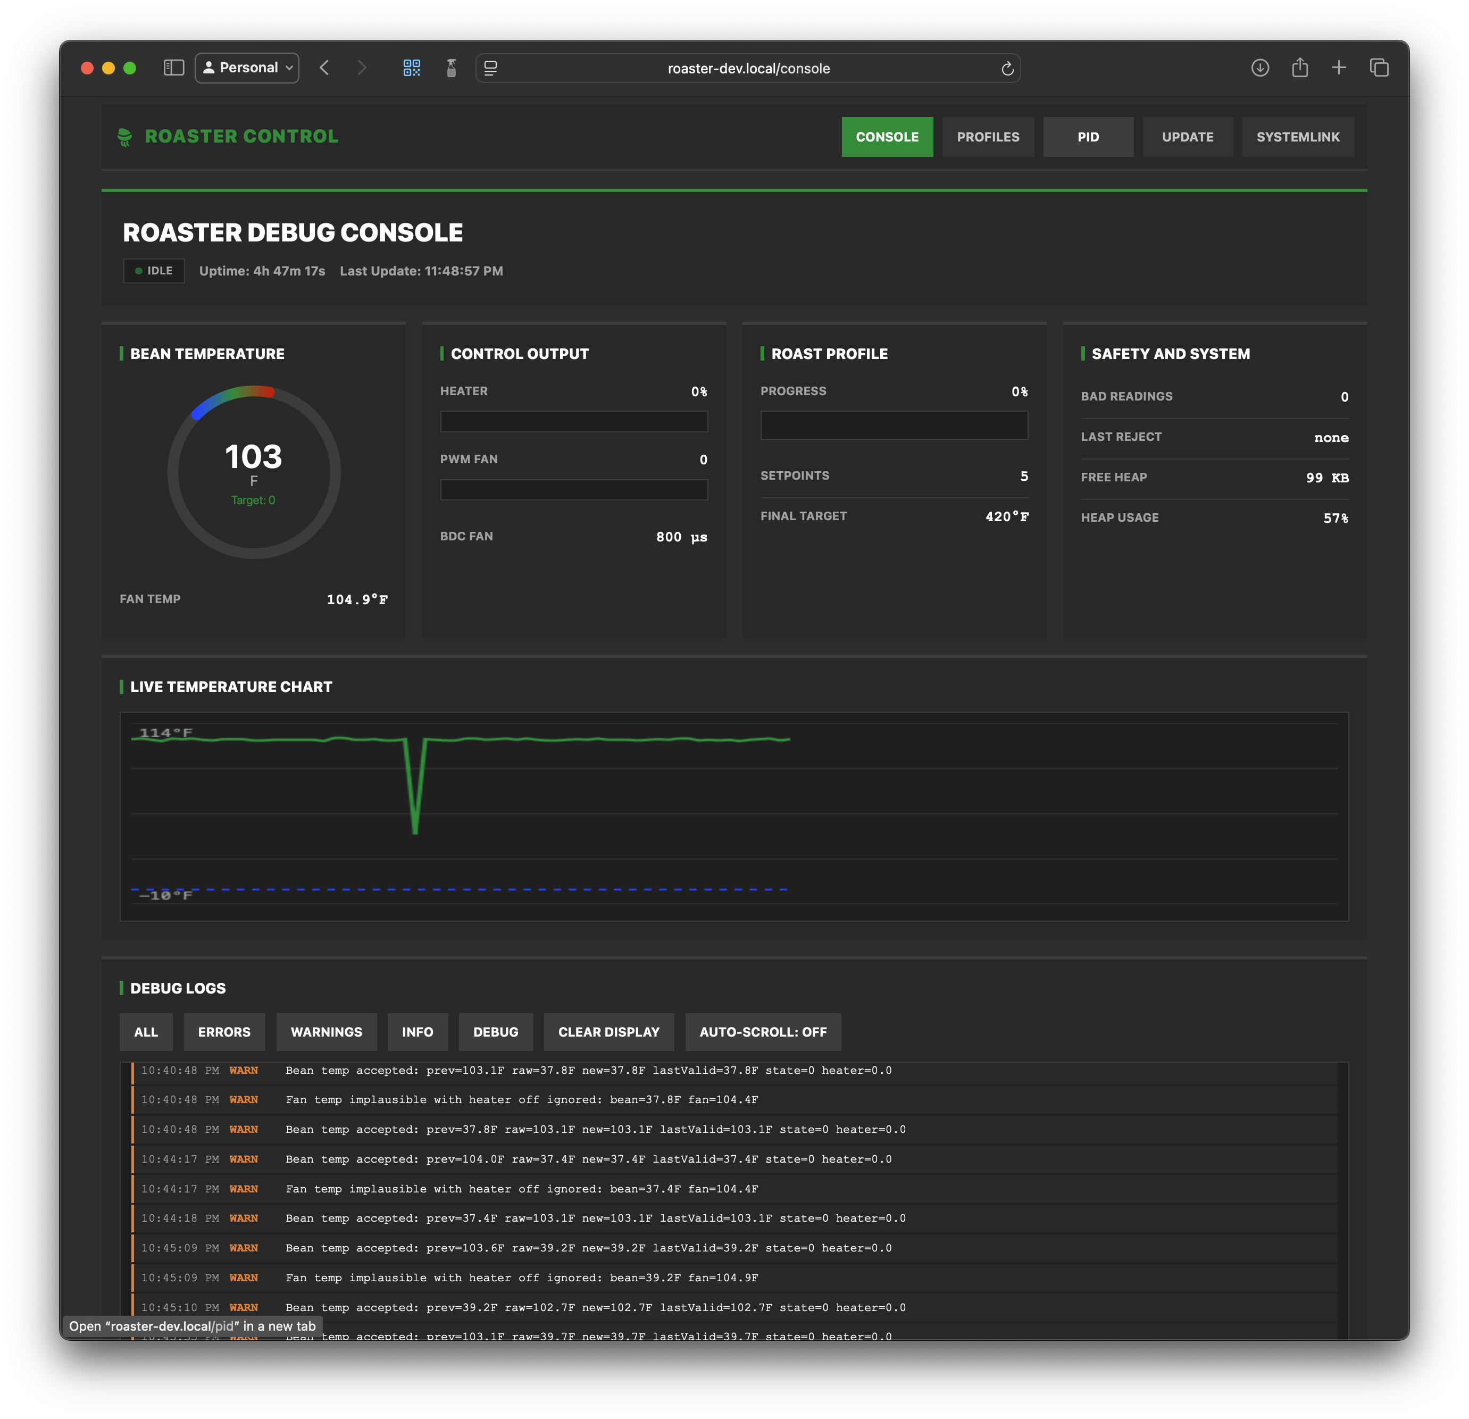Click the debug log scrollbar
The height and width of the screenshot is (1419, 1469).
pyautogui.click(x=1343, y=1200)
